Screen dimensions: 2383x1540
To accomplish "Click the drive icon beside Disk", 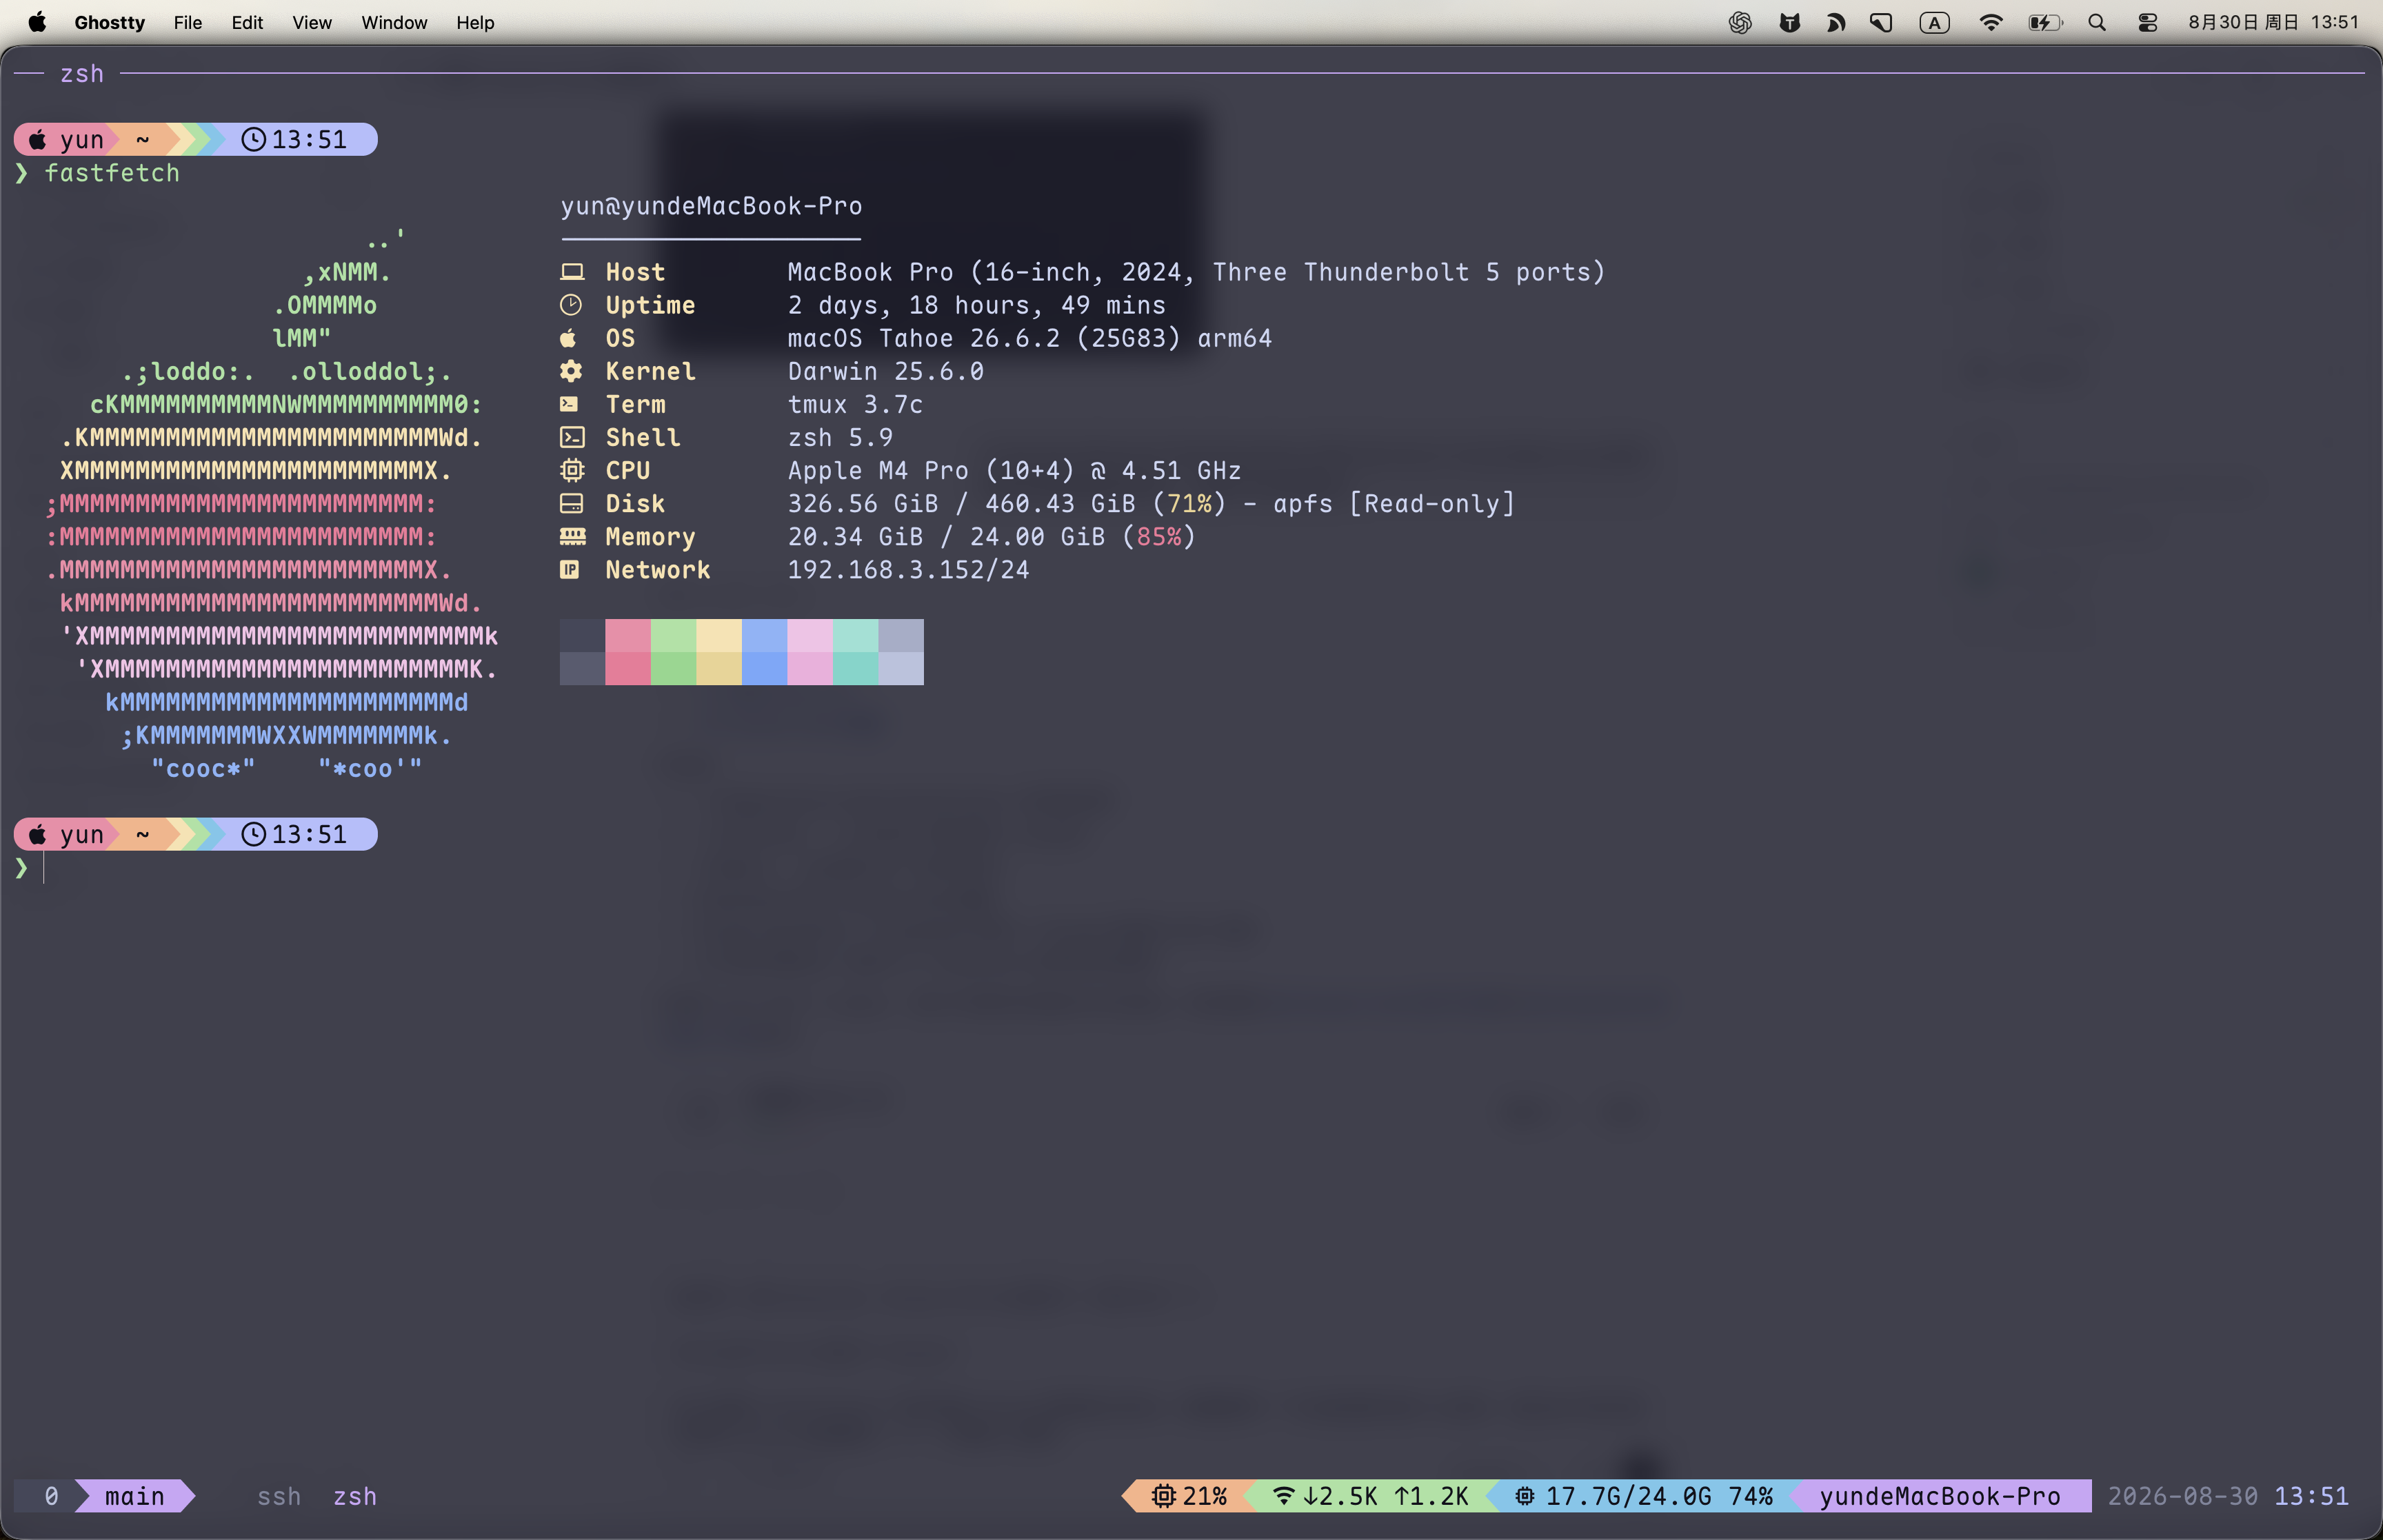I will [x=571, y=503].
